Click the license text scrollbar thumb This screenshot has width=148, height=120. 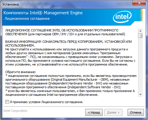140,36
